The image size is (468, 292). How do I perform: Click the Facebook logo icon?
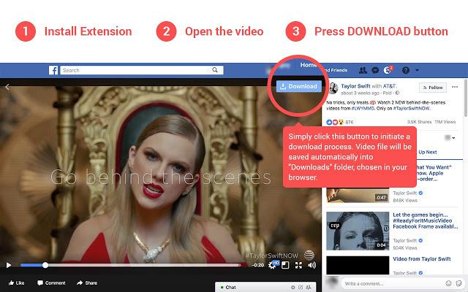(53, 70)
